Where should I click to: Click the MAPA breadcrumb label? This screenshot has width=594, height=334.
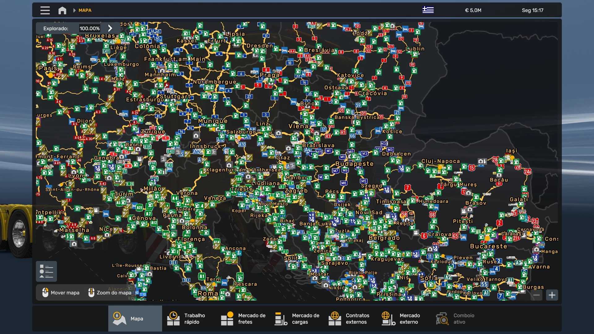[85, 10]
